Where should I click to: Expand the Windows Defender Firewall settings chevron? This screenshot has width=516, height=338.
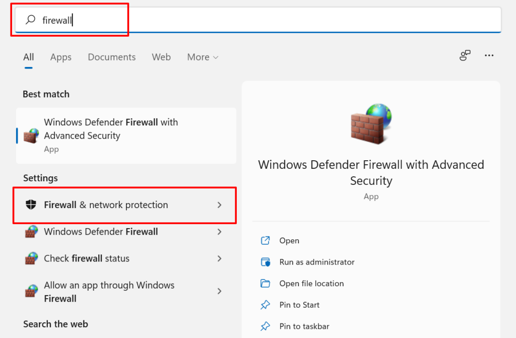coord(219,232)
